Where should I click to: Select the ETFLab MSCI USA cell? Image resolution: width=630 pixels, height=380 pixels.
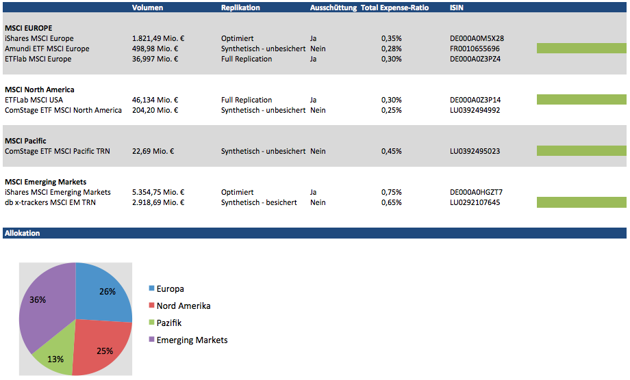coord(34,100)
